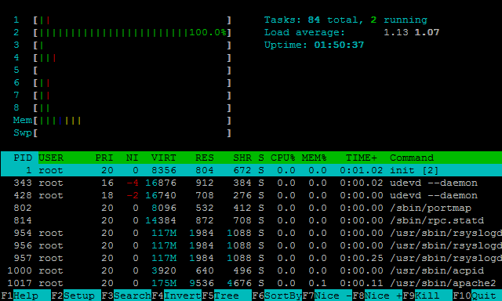The width and height of the screenshot is (502, 301).
Task: Click the 9536 RES value of apache2
Action: coord(201,284)
